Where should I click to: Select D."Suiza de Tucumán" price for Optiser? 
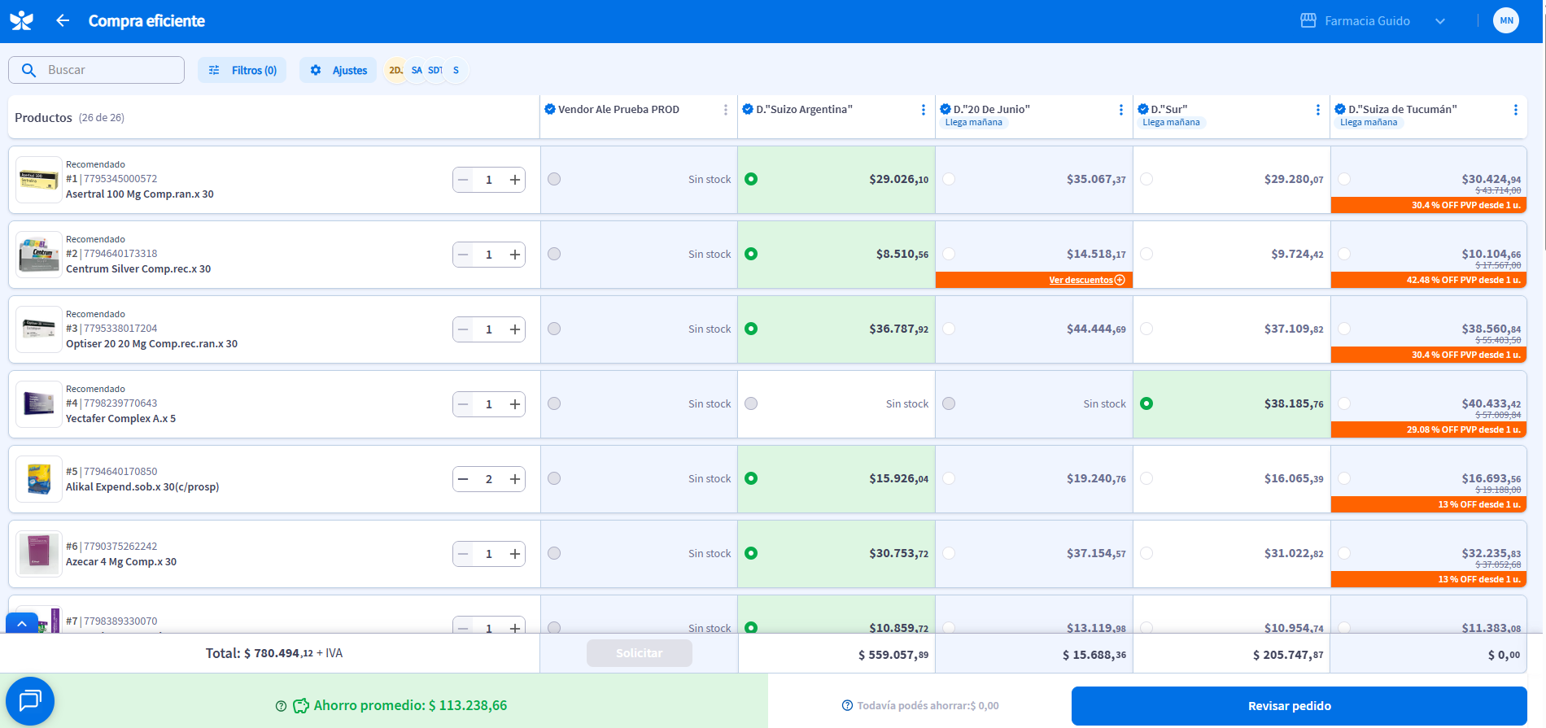pyautogui.click(x=1344, y=329)
